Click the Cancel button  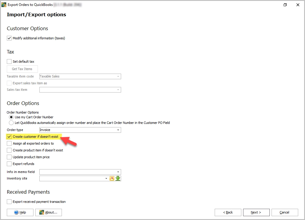[285, 212]
